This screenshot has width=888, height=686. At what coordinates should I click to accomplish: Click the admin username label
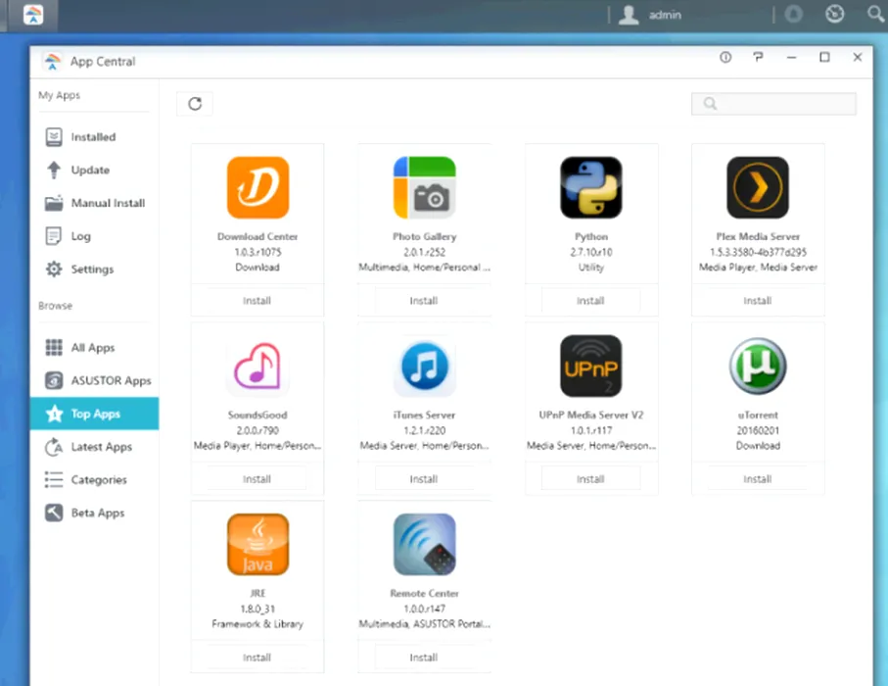coord(665,16)
